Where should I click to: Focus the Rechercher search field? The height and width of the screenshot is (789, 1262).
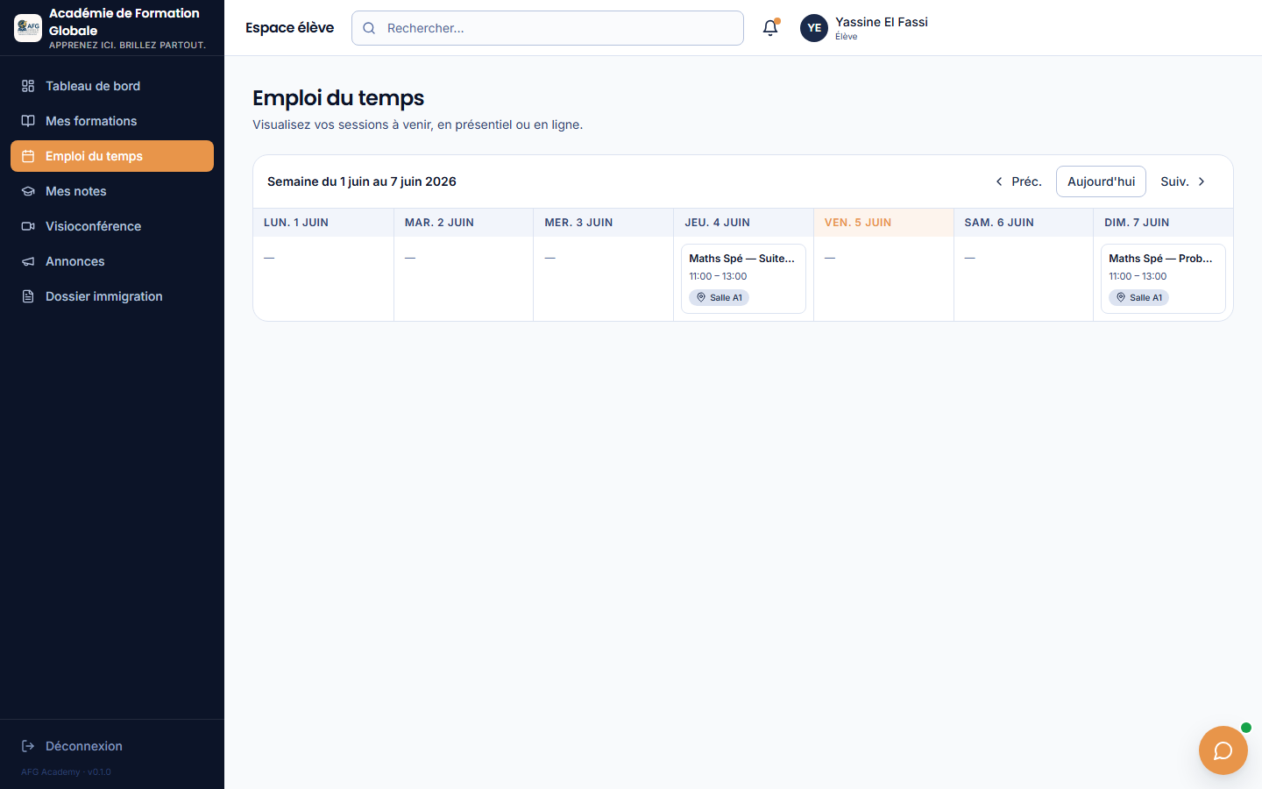click(548, 28)
